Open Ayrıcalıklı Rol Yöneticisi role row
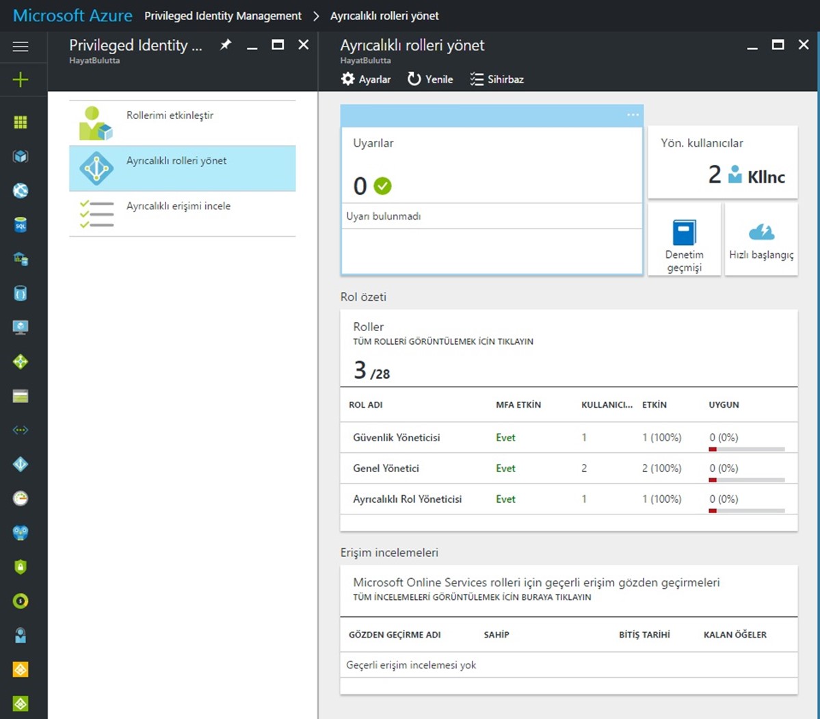820x719 pixels. pos(569,499)
